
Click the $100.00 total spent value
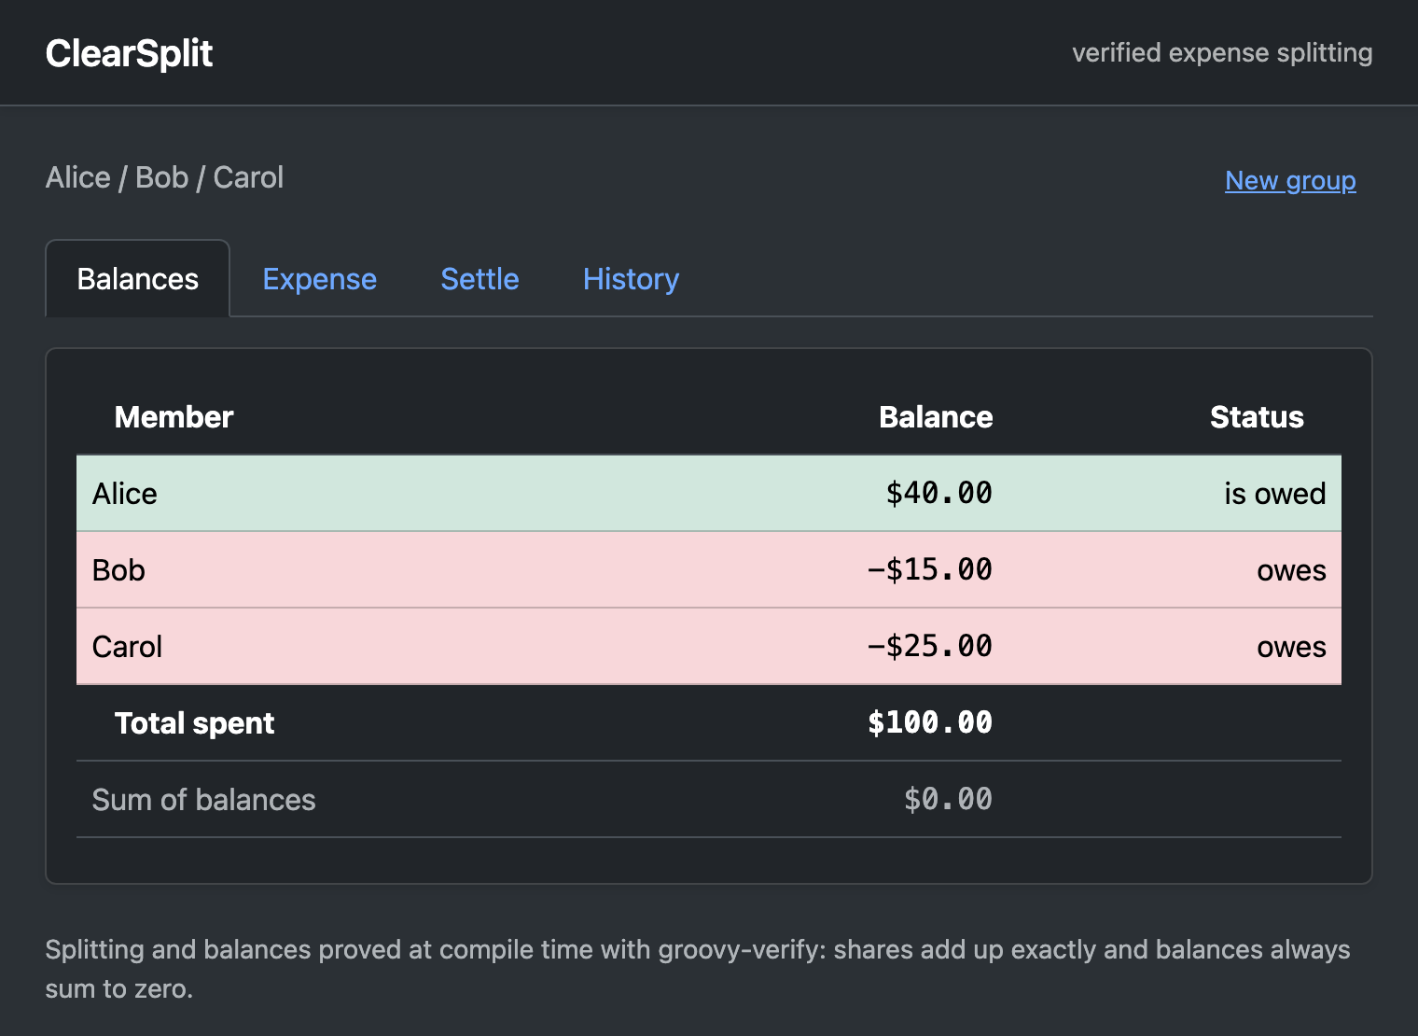pyautogui.click(x=930, y=723)
